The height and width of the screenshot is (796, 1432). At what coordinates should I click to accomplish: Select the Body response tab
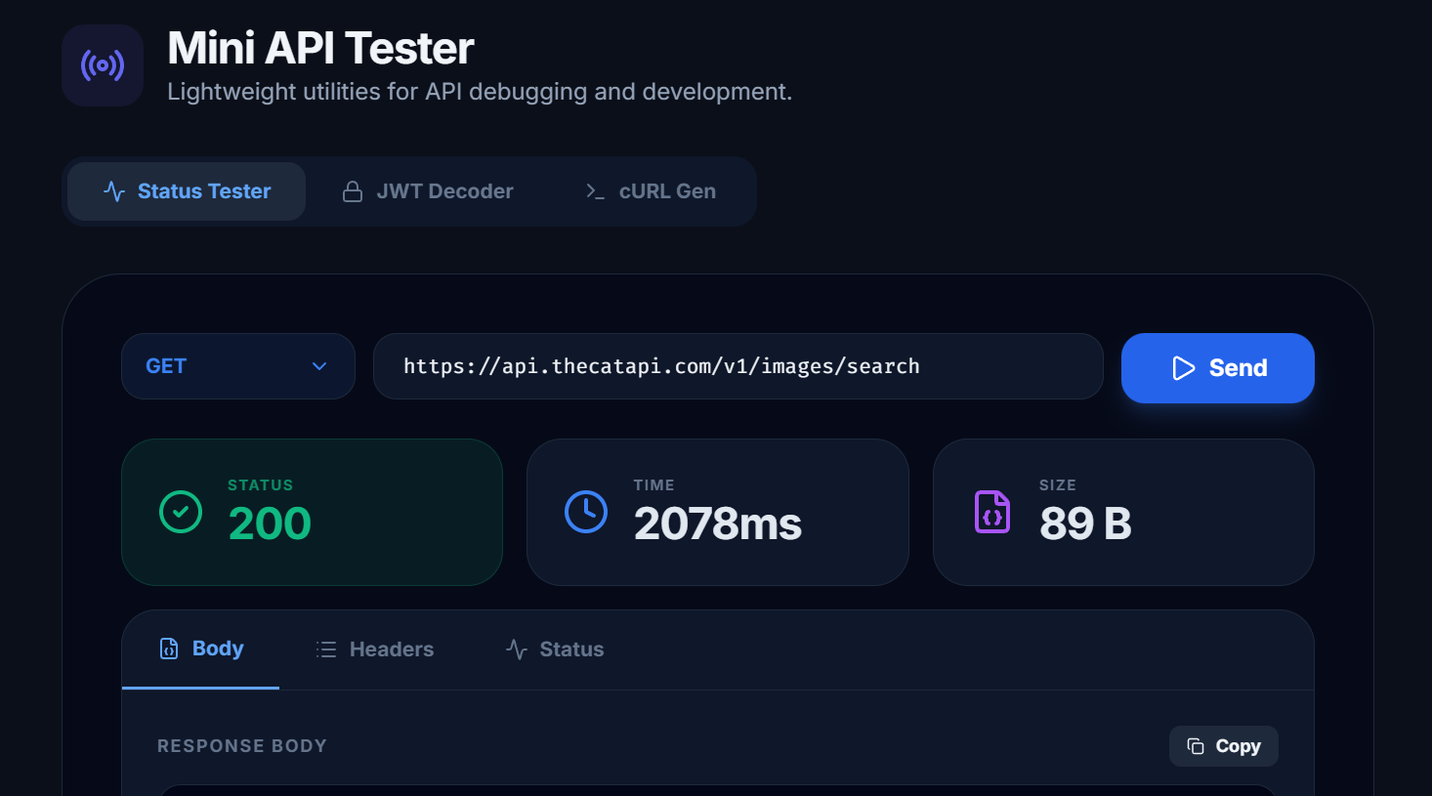(201, 649)
